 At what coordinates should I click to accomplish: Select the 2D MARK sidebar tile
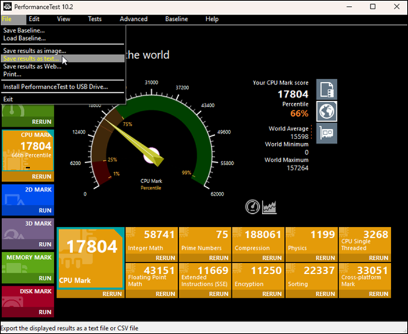pyautogui.click(x=28, y=195)
